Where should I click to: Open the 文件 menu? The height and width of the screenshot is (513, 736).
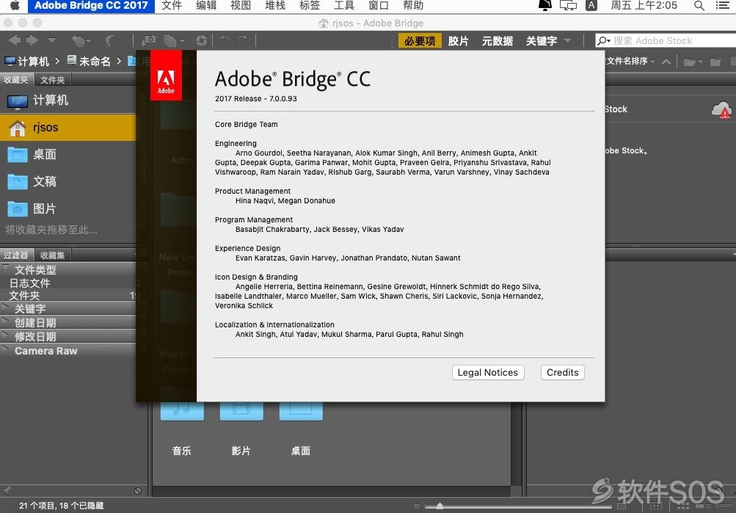[x=171, y=6]
